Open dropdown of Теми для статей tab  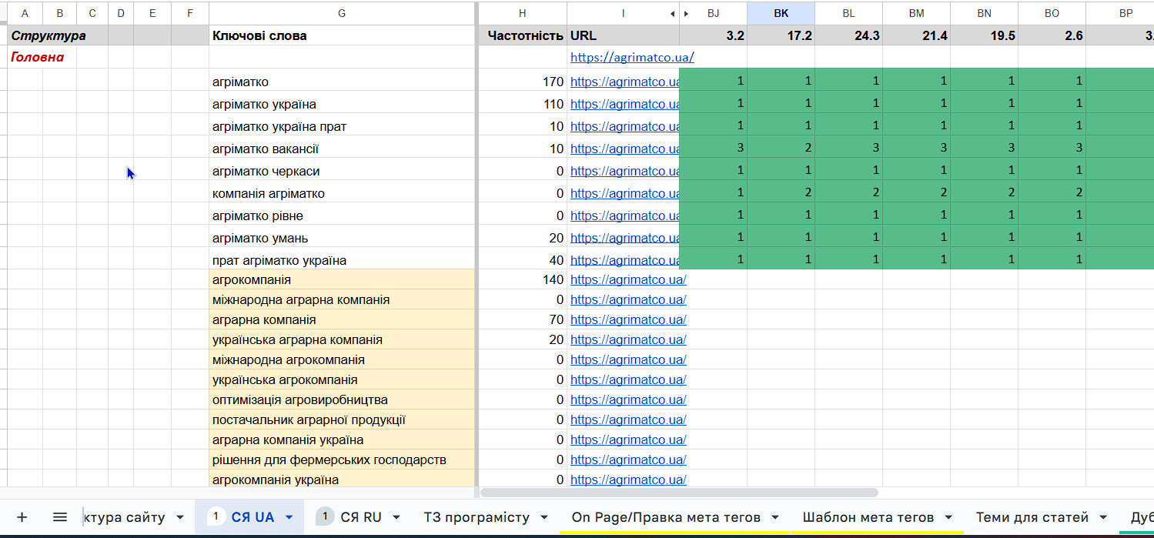(1103, 517)
